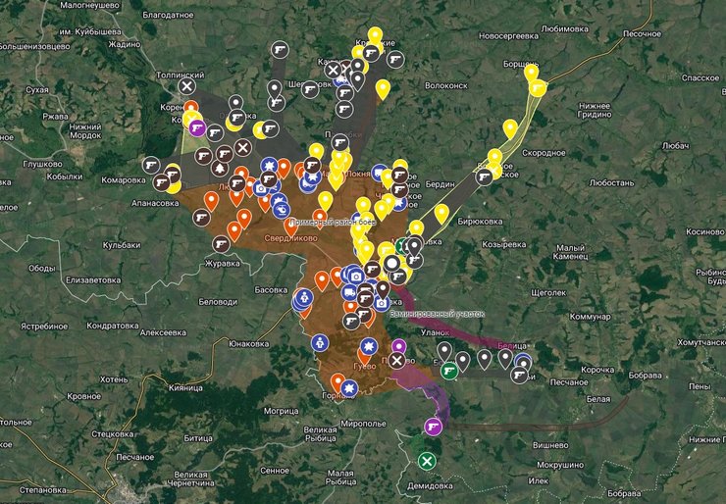The width and height of the screenshot is (726, 504).
Task: Click the green X marker near Демидовка
Action: point(426,461)
